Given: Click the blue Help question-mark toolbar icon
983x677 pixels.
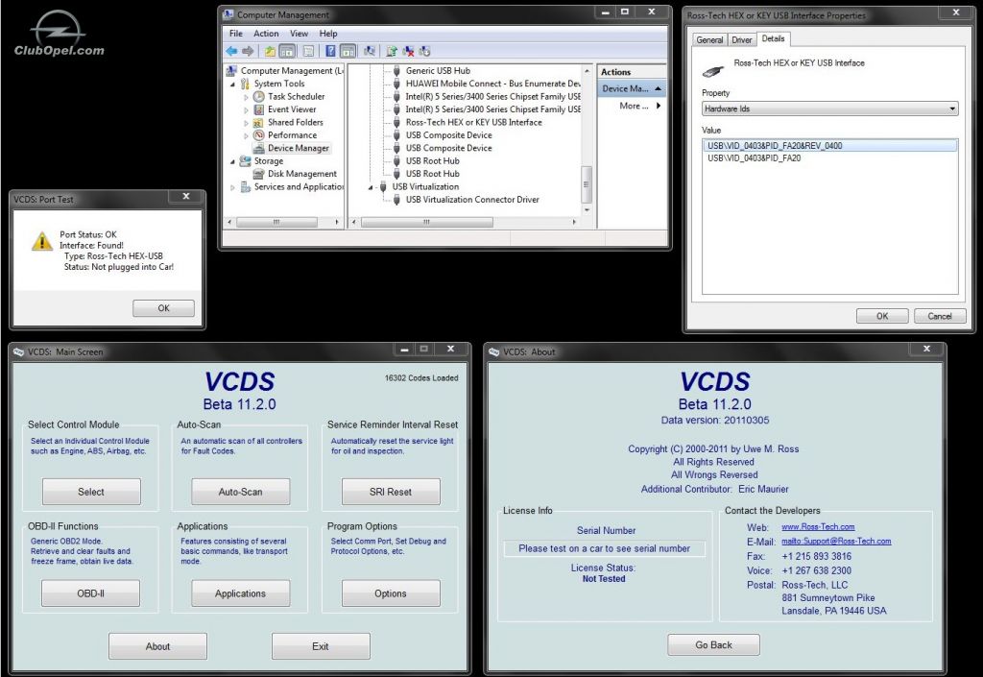Looking at the screenshot, I should click(330, 52).
